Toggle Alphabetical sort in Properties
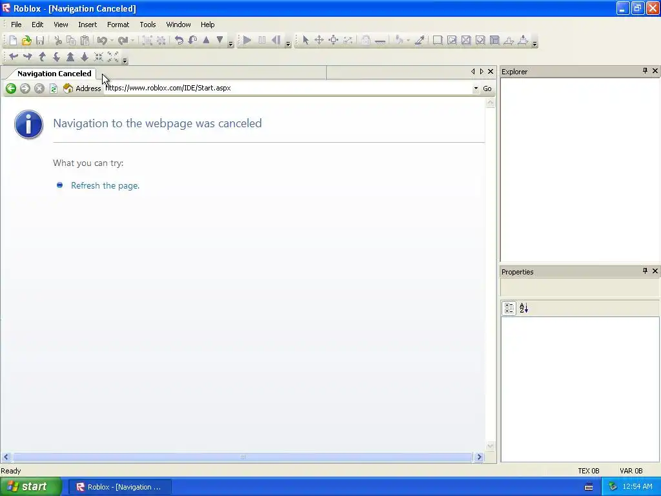Image resolution: width=661 pixels, height=496 pixels. click(524, 308)
